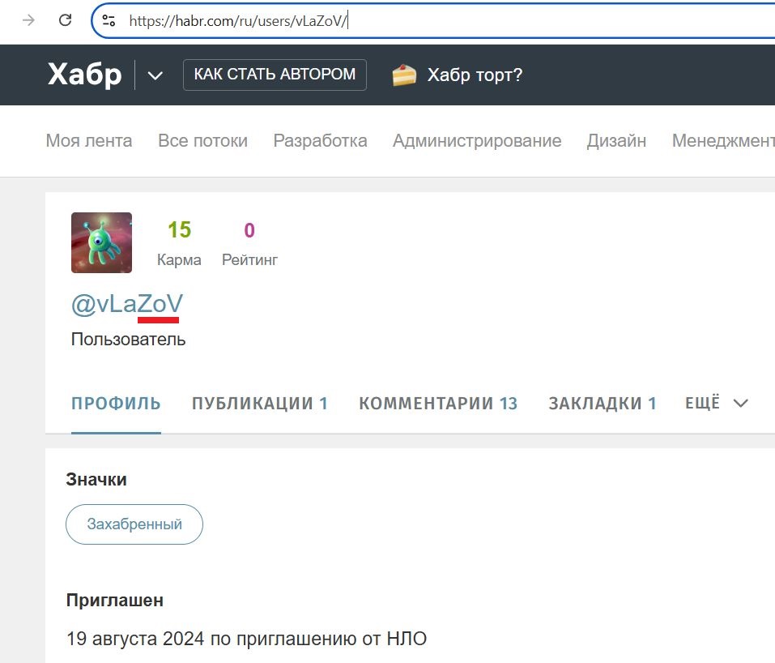The image size is (775, 663).
Task: Reload the page with the refresh icon
Action: 66,20
